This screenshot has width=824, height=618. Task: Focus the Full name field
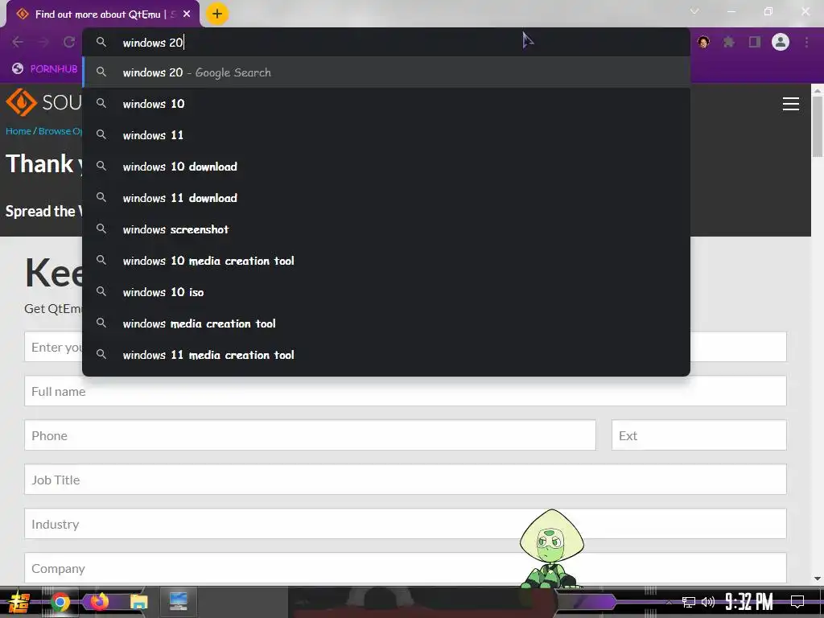(x=406, y=391)
